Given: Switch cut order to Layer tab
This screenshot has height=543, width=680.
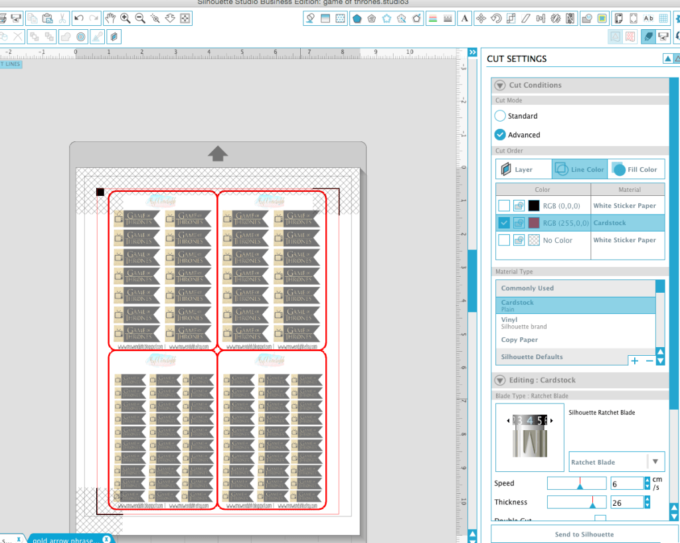Looking at the screenshot, I should click(x=523, y=169).
